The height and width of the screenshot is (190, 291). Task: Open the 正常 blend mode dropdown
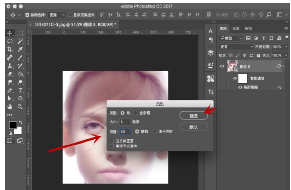tap(235, 47)
